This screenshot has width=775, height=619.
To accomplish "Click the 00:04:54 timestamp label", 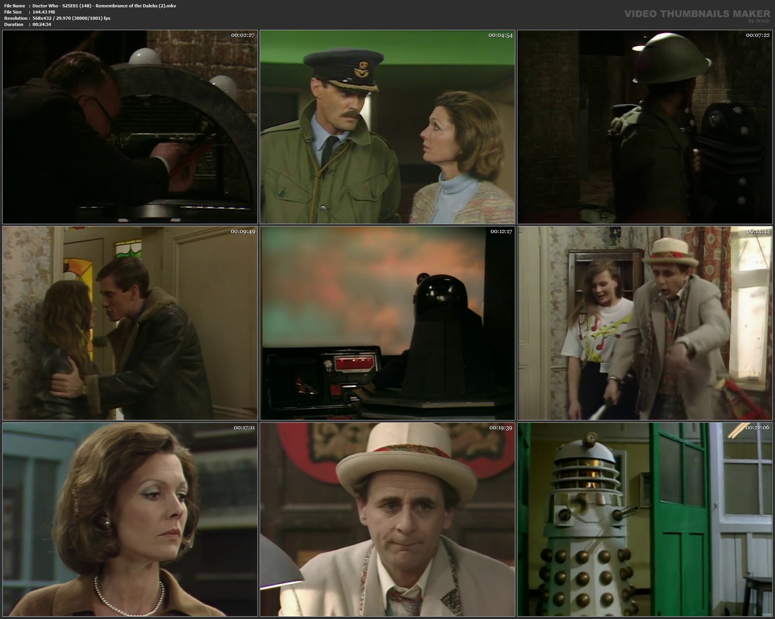I will [x=500, y=35].
